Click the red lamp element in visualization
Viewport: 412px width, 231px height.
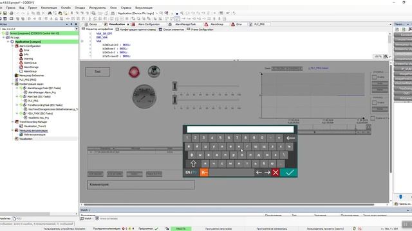pos(134,72)
